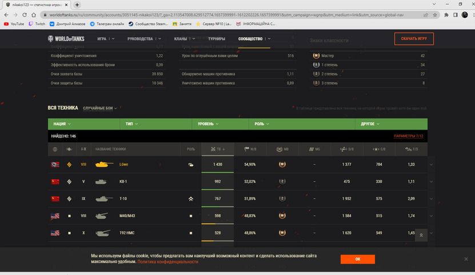Share this page via the share icon
Image resolution: width=475 pixels, height=275 pixels.
(426, 15)
